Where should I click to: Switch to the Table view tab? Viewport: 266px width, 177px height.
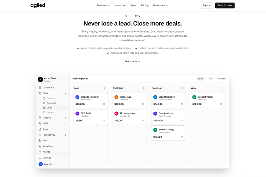(210, 79)
